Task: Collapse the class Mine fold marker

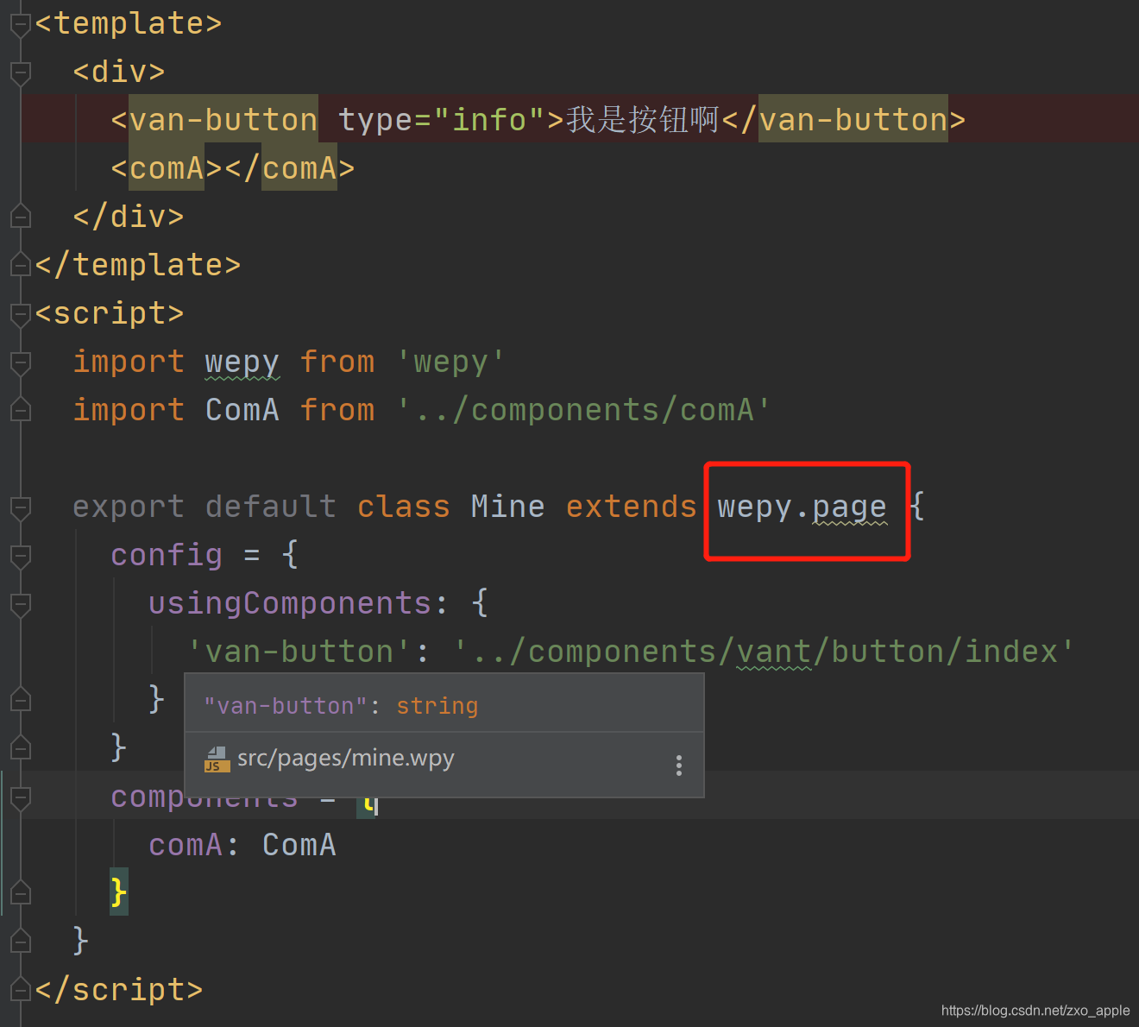Action: [x=21, y=507]
